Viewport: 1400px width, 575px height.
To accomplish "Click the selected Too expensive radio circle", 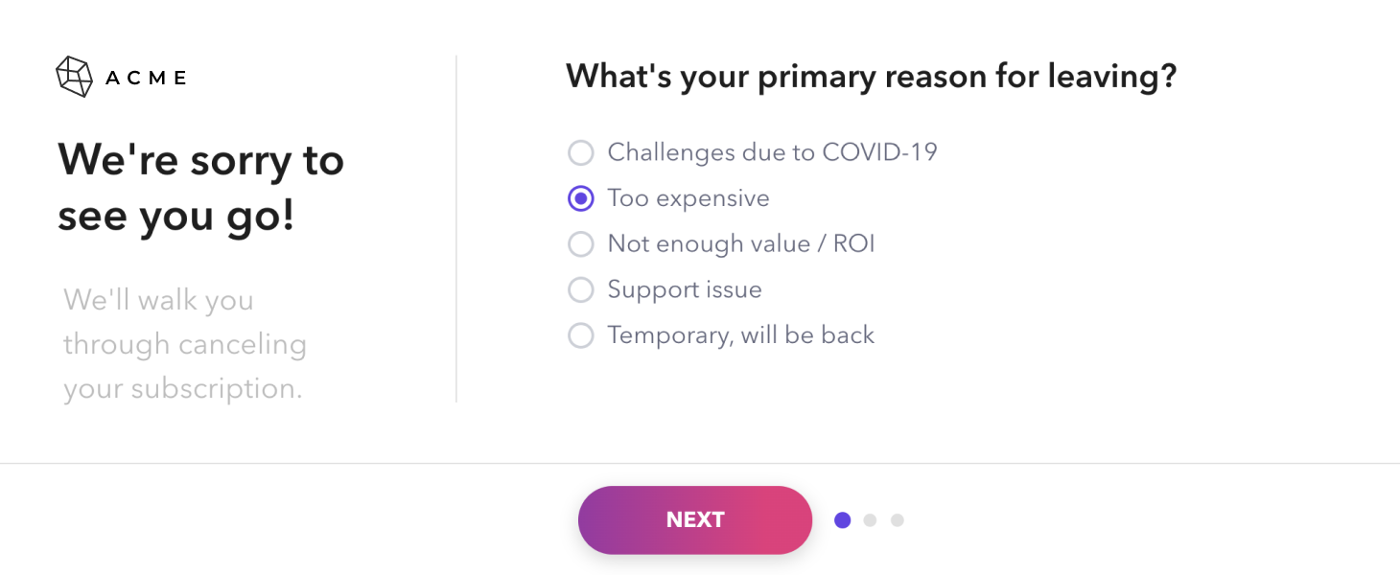I will (581, 198).
